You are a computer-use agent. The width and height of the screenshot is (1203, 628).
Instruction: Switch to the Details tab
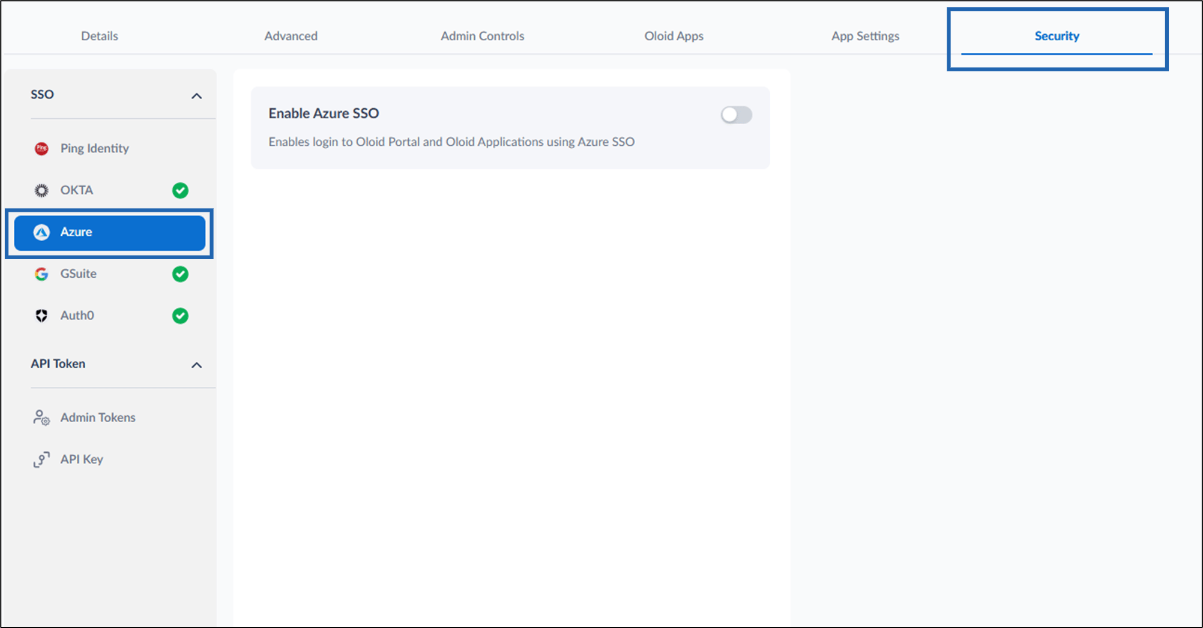pos(100,36)
